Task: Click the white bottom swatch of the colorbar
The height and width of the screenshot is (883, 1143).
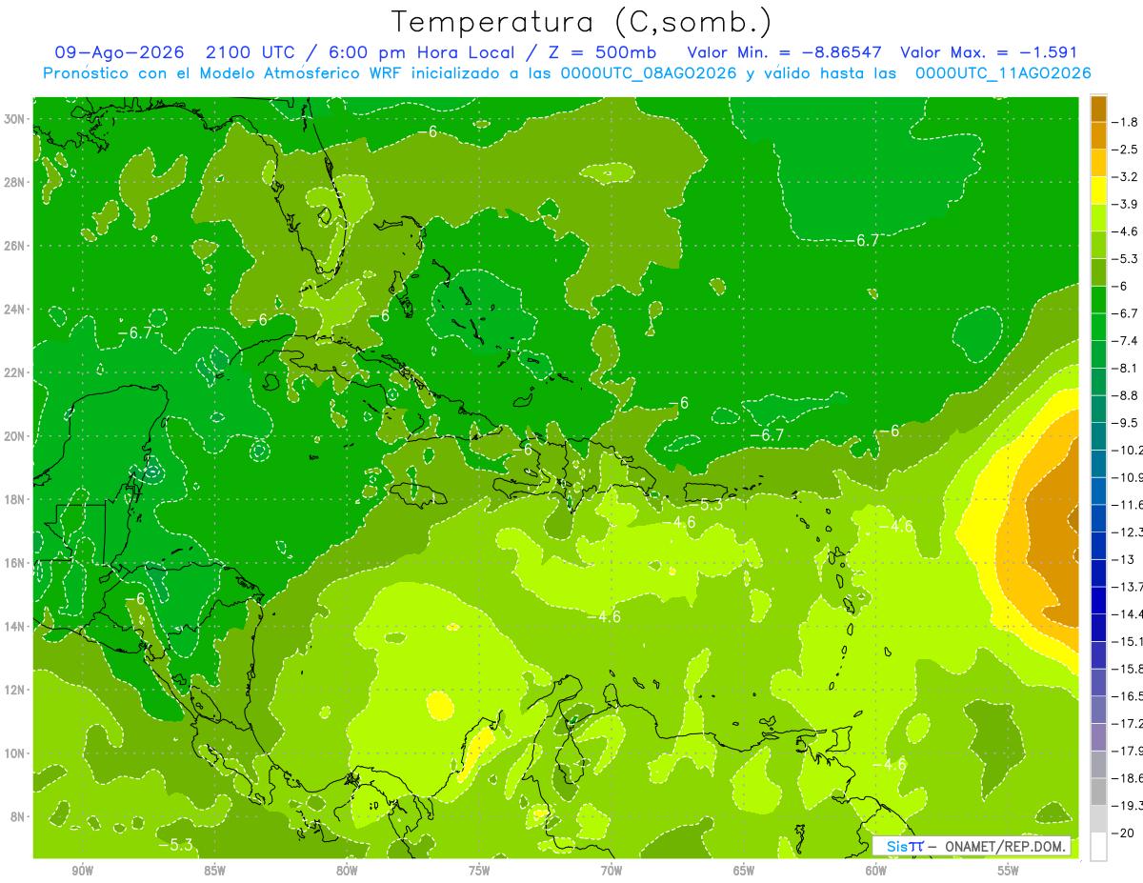Action: point(1098,847)
